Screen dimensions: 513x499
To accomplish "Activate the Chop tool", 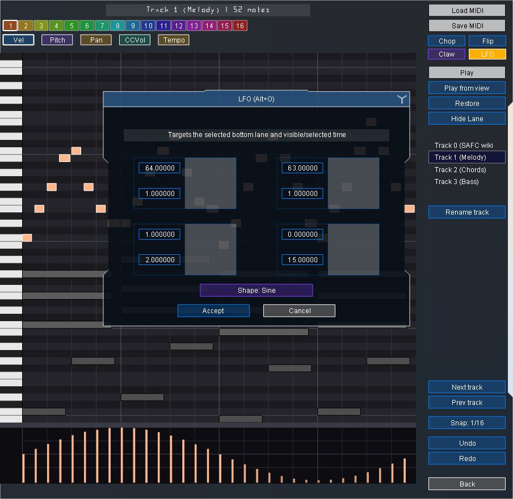I will 447,41.
